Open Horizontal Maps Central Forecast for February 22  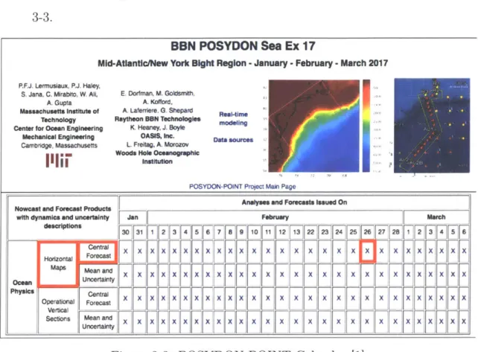click(310, 251)
